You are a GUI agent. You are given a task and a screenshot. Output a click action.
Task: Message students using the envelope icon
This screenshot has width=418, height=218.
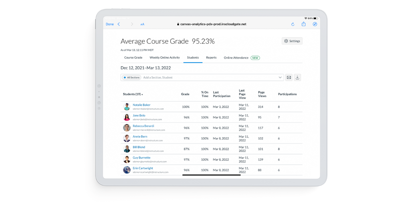[289, 77]
